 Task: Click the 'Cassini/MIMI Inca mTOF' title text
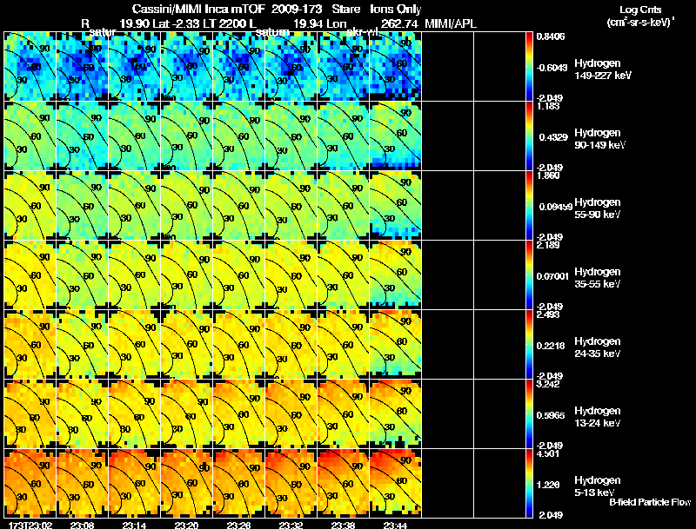(198, 9)
